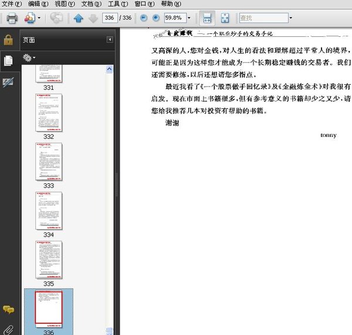Viewport: 352px width, 335px height.
Task: Click the security padlock icon in sidebar
Action: [8, 40]
